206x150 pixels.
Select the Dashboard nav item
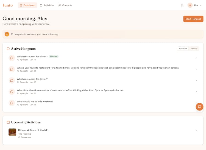pyautogui.click(x=27, y=5)
